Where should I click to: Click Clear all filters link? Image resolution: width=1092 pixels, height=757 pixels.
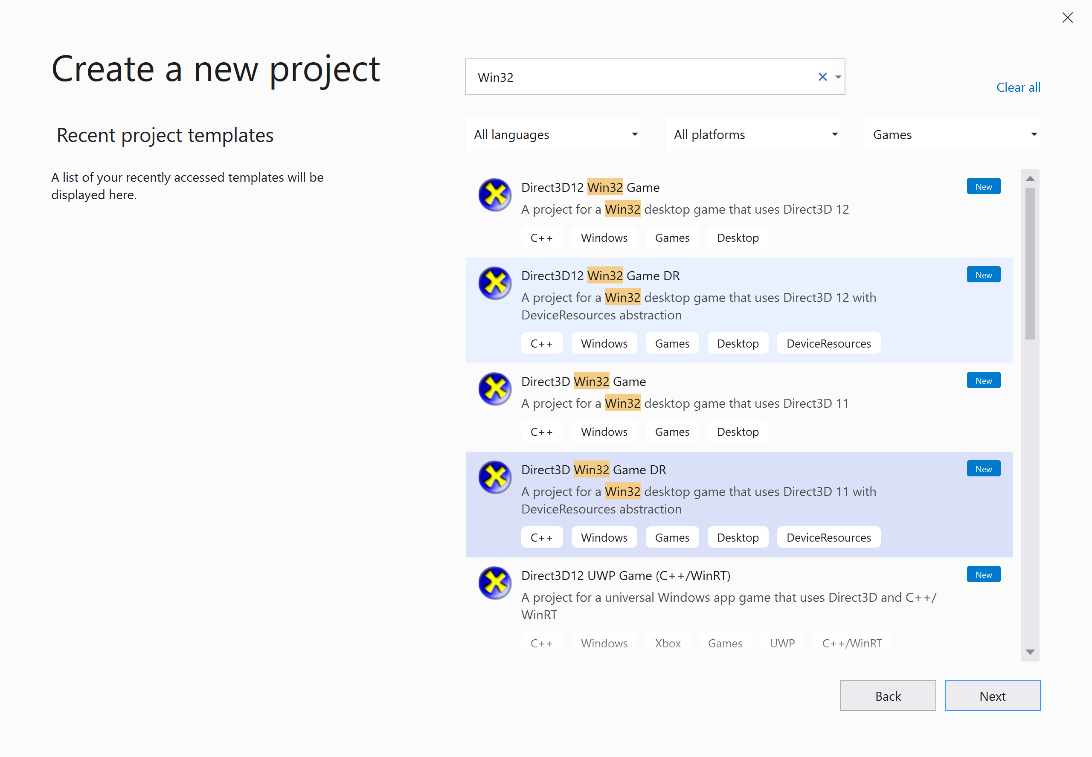click(x=1018, y=87)
